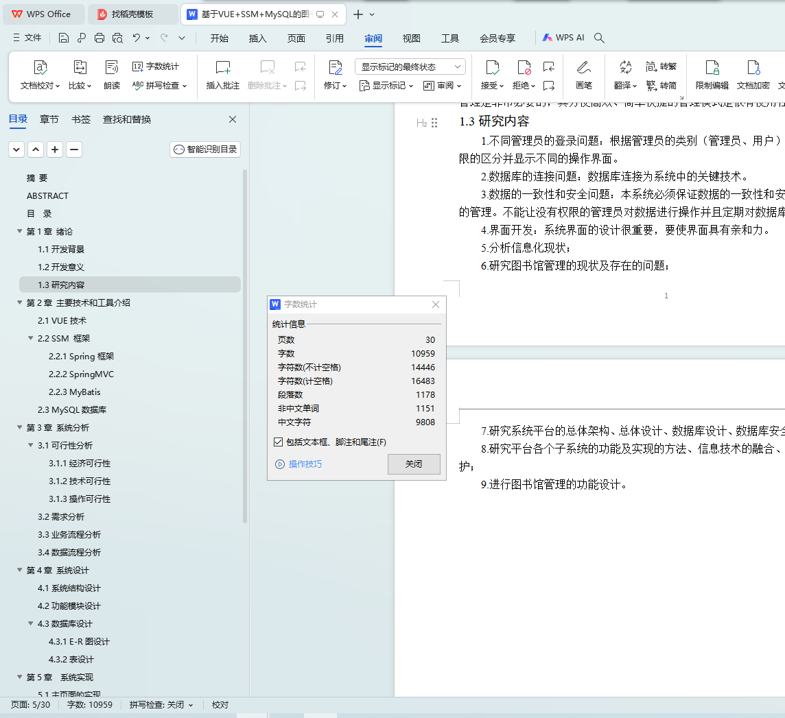Click the 页面: 5/30 status indicator

[31, 704]
